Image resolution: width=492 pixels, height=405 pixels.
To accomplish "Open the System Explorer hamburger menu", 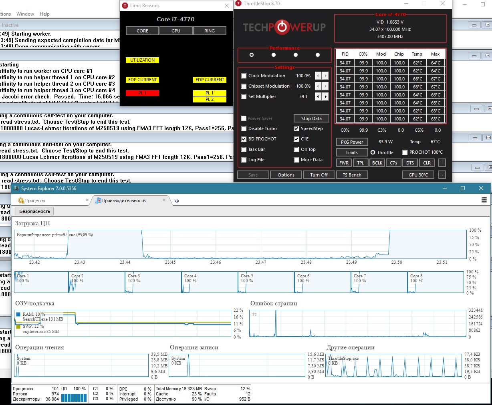I will click(484, 200).
